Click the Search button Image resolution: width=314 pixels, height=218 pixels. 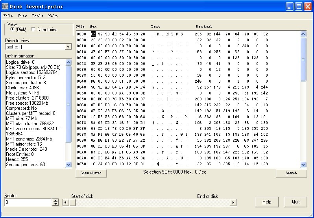pos(291,173)
